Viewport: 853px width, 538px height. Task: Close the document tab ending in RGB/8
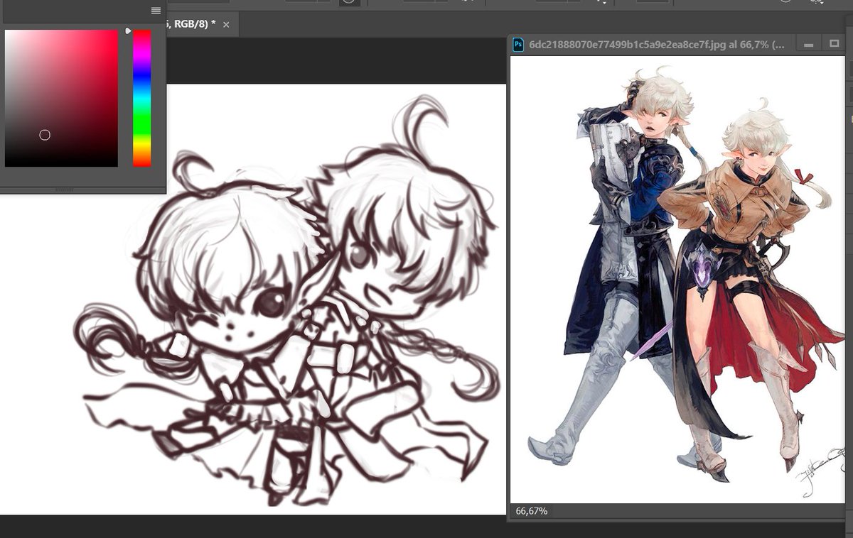point(226,25)
